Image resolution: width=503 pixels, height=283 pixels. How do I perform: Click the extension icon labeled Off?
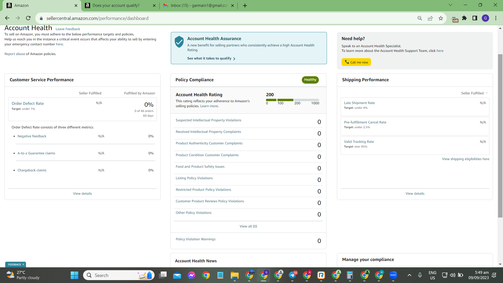coord(455,19)
